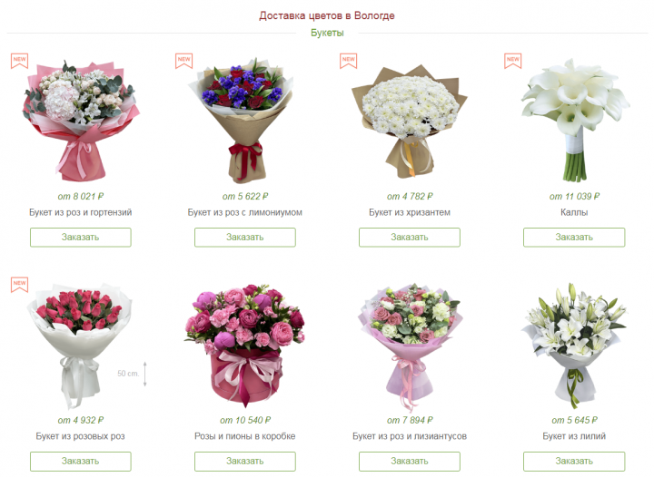Screen dimensions: 654x477
Task: Open the roses and peonies box photo
Action: pyautogui.click(x=245, y=346)
